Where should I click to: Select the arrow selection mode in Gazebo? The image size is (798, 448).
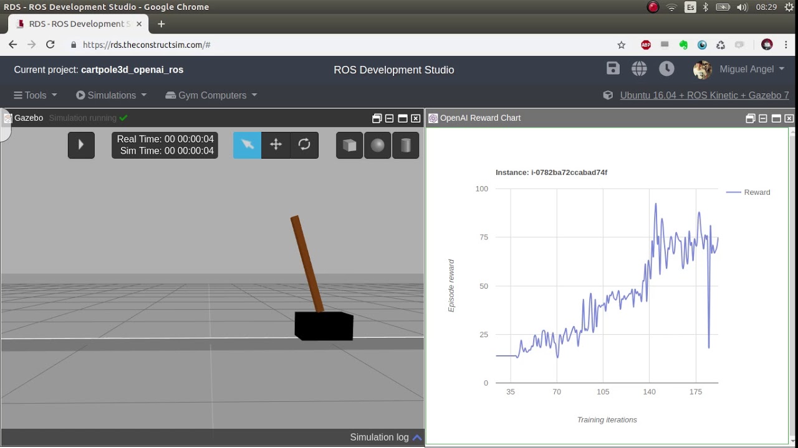[248, 145]
